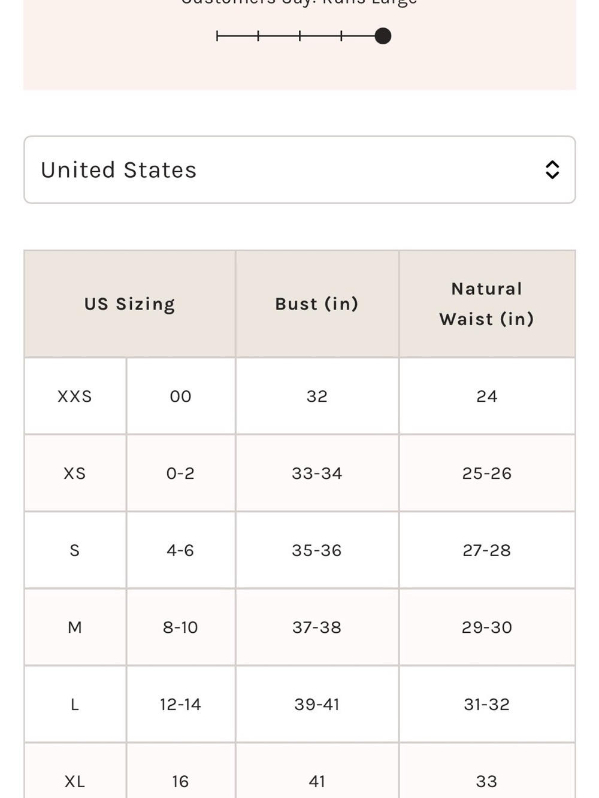Screen dimensions: 599x798
Task: Click the 12-14 numeric size cell
Action: [x=180, y=705]
